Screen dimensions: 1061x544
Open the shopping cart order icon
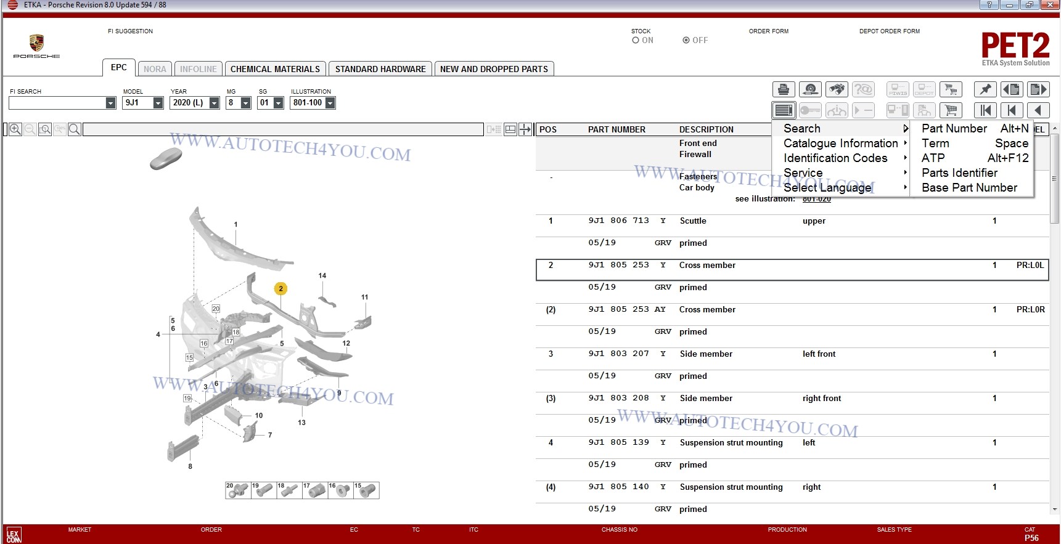coord(951,111)
